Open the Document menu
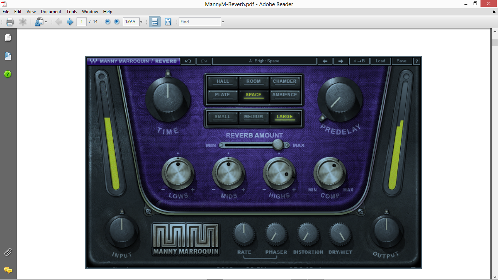Viewport: 498px width, 280px height. point(51,12)
